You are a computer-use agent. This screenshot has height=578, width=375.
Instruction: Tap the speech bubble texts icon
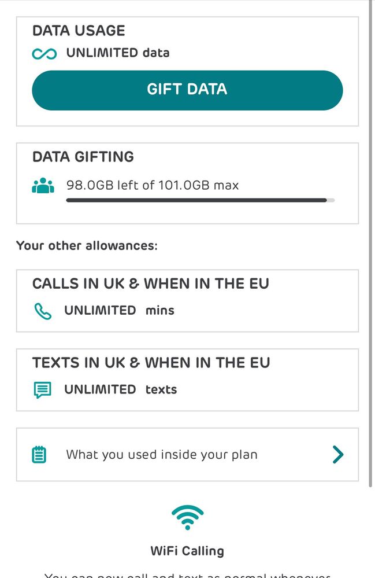(43, 390)
